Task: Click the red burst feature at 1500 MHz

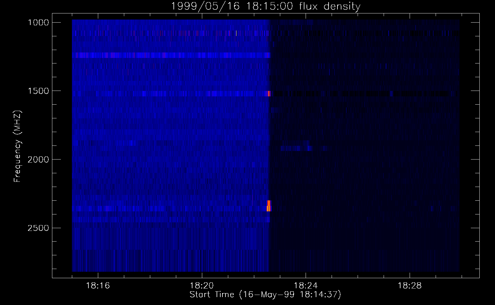Action: click(x=269, y=94)
